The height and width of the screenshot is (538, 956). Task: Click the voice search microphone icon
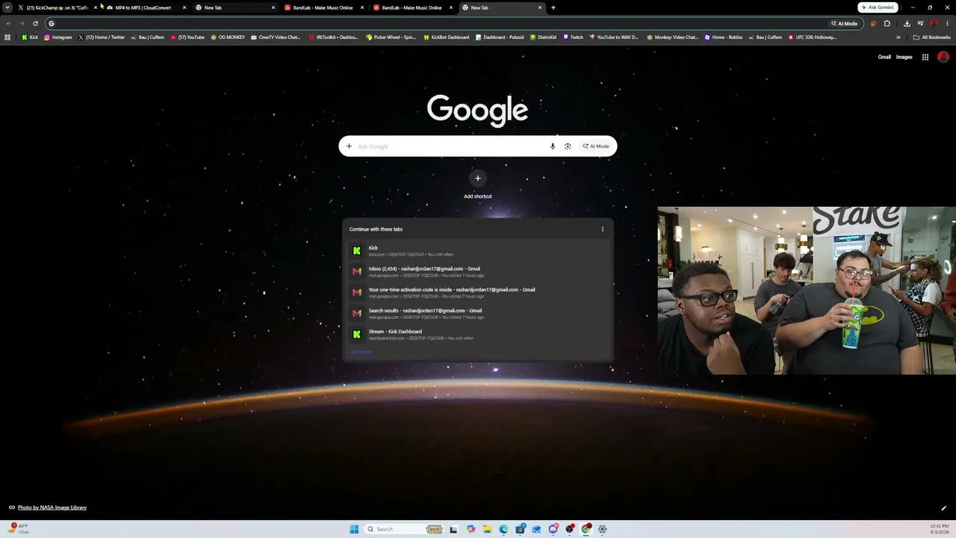(553, 146)
